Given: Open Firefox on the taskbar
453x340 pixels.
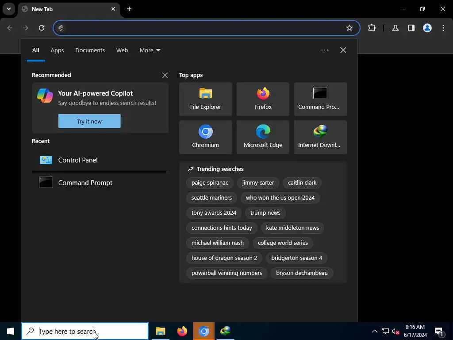Looking at the screenshot, I should tap(182, 331).
